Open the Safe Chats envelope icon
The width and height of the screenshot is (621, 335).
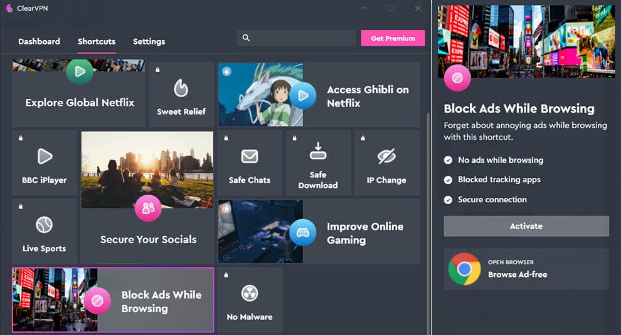click(250, 157)
